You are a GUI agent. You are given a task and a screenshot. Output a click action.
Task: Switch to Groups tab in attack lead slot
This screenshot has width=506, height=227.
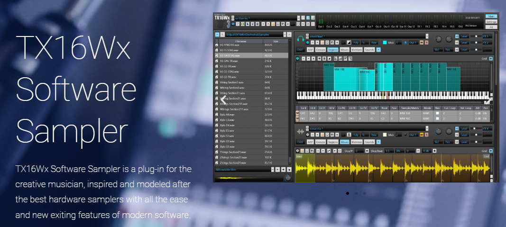pyautogui.click(x=321, y=50)
